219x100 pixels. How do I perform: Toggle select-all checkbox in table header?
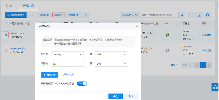tap(6, 24)
